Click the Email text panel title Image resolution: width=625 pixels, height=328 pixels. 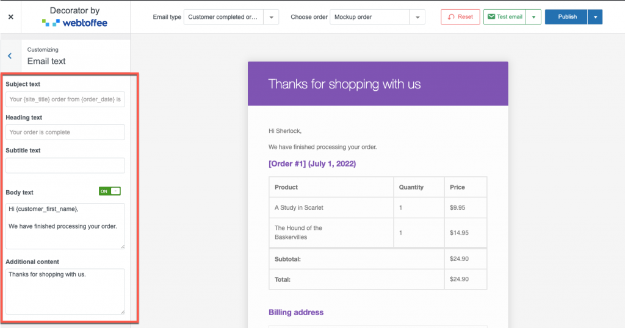click(46, 62)
